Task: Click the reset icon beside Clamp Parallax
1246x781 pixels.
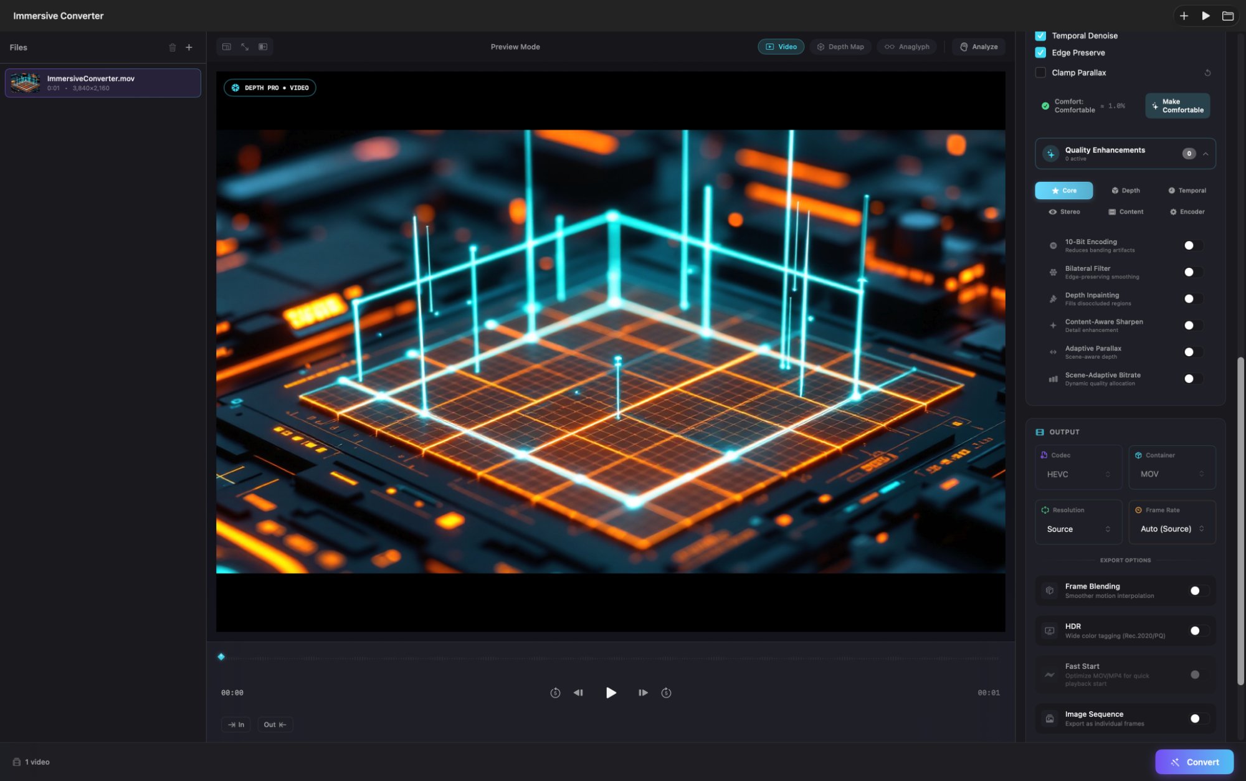Action: 1207,73
